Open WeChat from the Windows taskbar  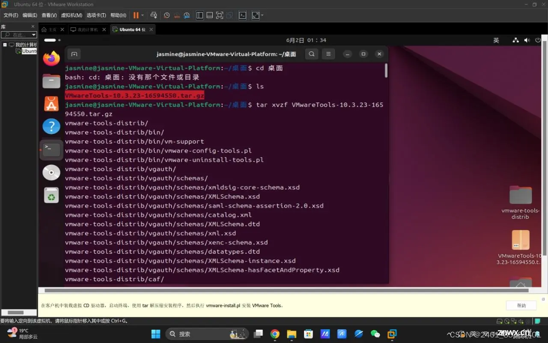click(x=375, y=334)
